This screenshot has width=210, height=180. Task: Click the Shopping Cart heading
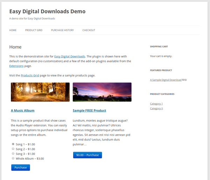[x=159, y=46]
